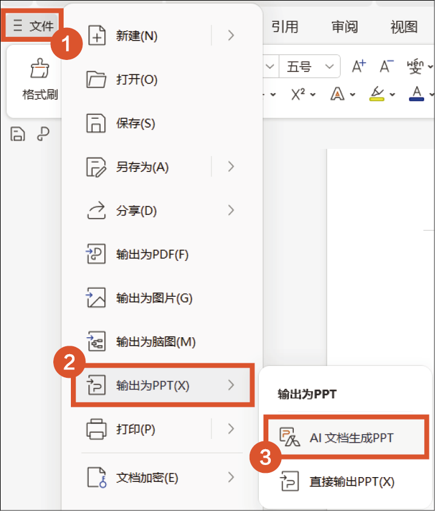Image resolution: width=435 pixels, height=511 pixels.
Task: Click the save icon in quick access bar
Action: (x=18, y=134)
